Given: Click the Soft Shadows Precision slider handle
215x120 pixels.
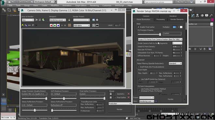Looking at the screenshot, I should [64, 98].
